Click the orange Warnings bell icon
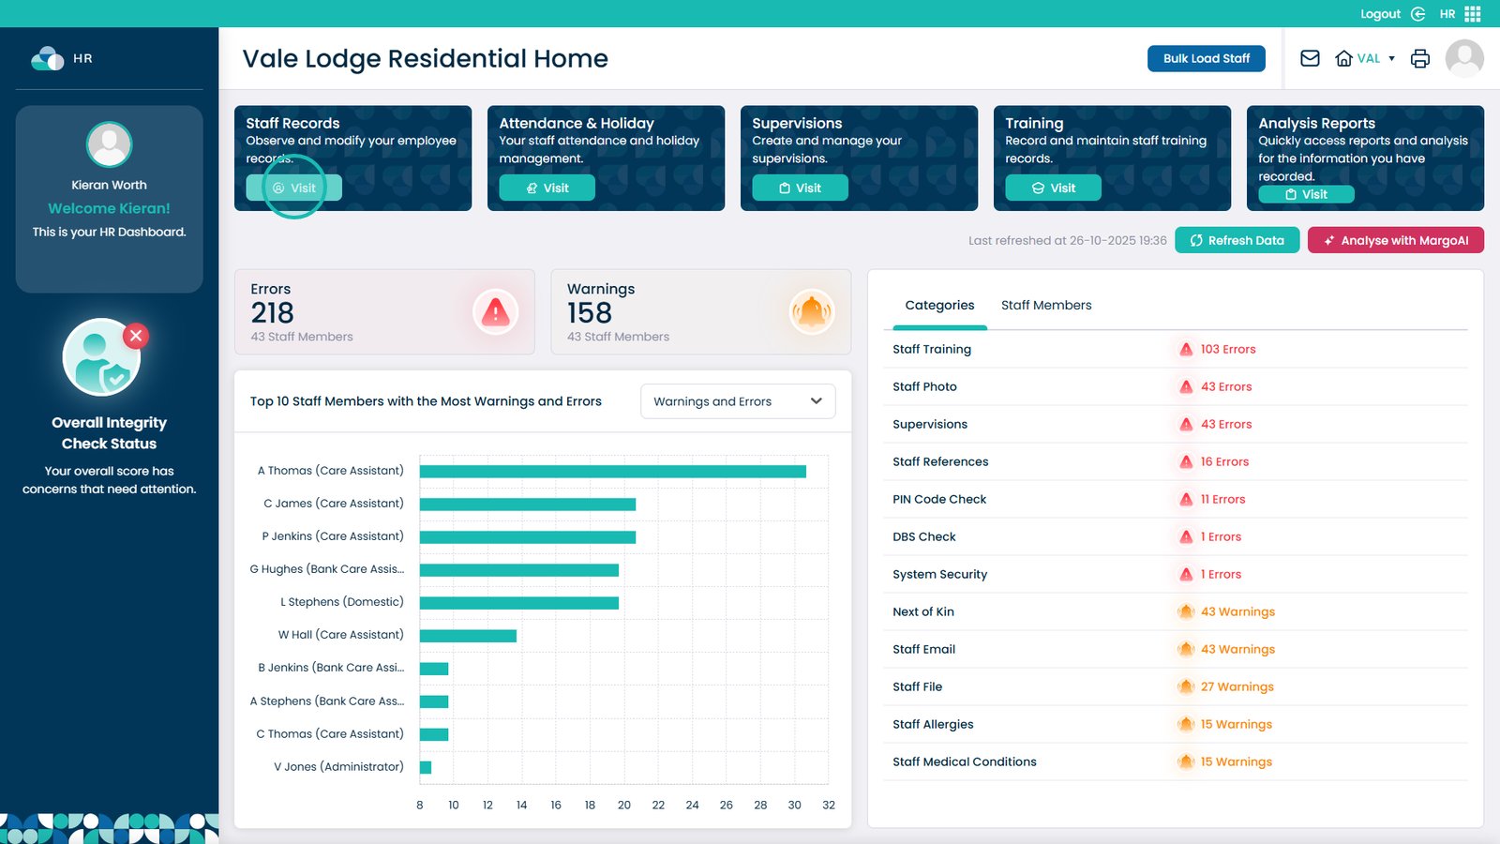This screenshot has height=844, width=1500. click(812, 312)
